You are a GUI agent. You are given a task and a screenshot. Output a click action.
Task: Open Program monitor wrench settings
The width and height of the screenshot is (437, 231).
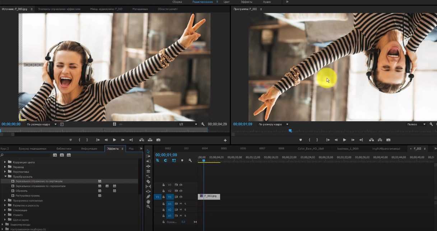(x=431, y=124)
